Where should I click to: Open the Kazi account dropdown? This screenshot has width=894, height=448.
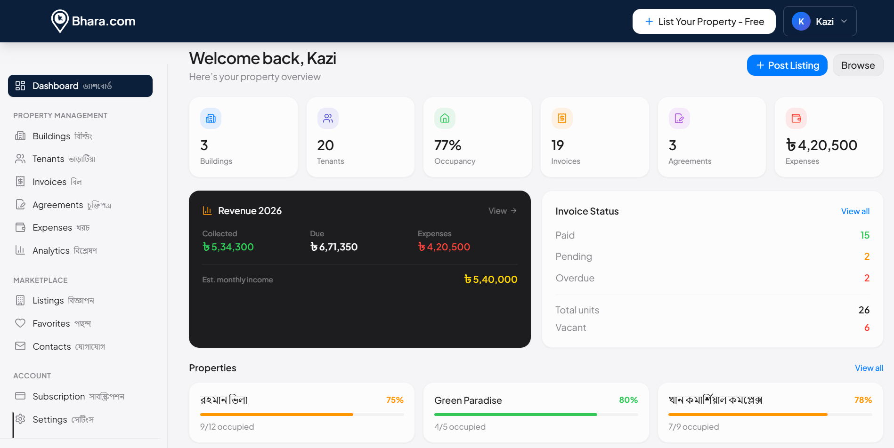(819, 22)
